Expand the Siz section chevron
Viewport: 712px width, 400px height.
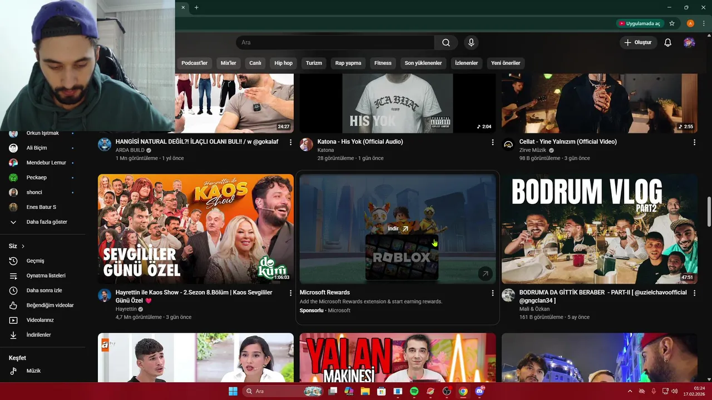(x=23, y=246)
